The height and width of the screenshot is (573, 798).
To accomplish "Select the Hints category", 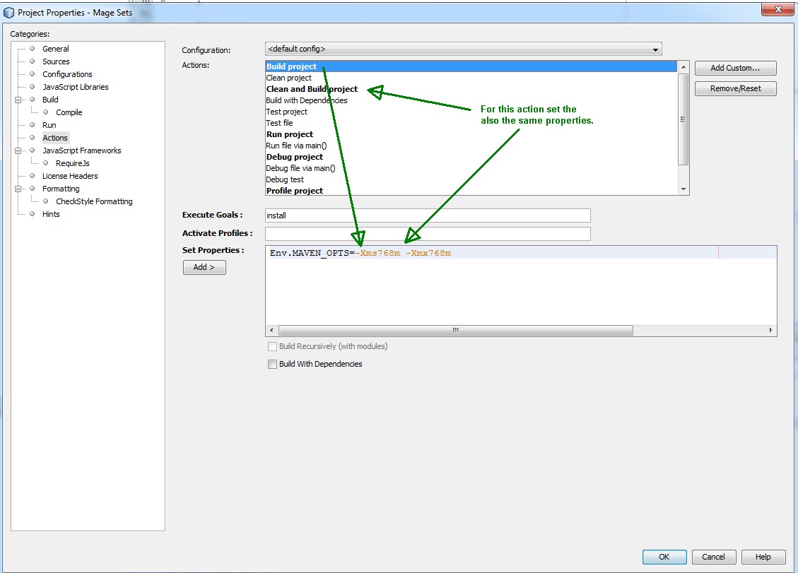I will point(51,214).
